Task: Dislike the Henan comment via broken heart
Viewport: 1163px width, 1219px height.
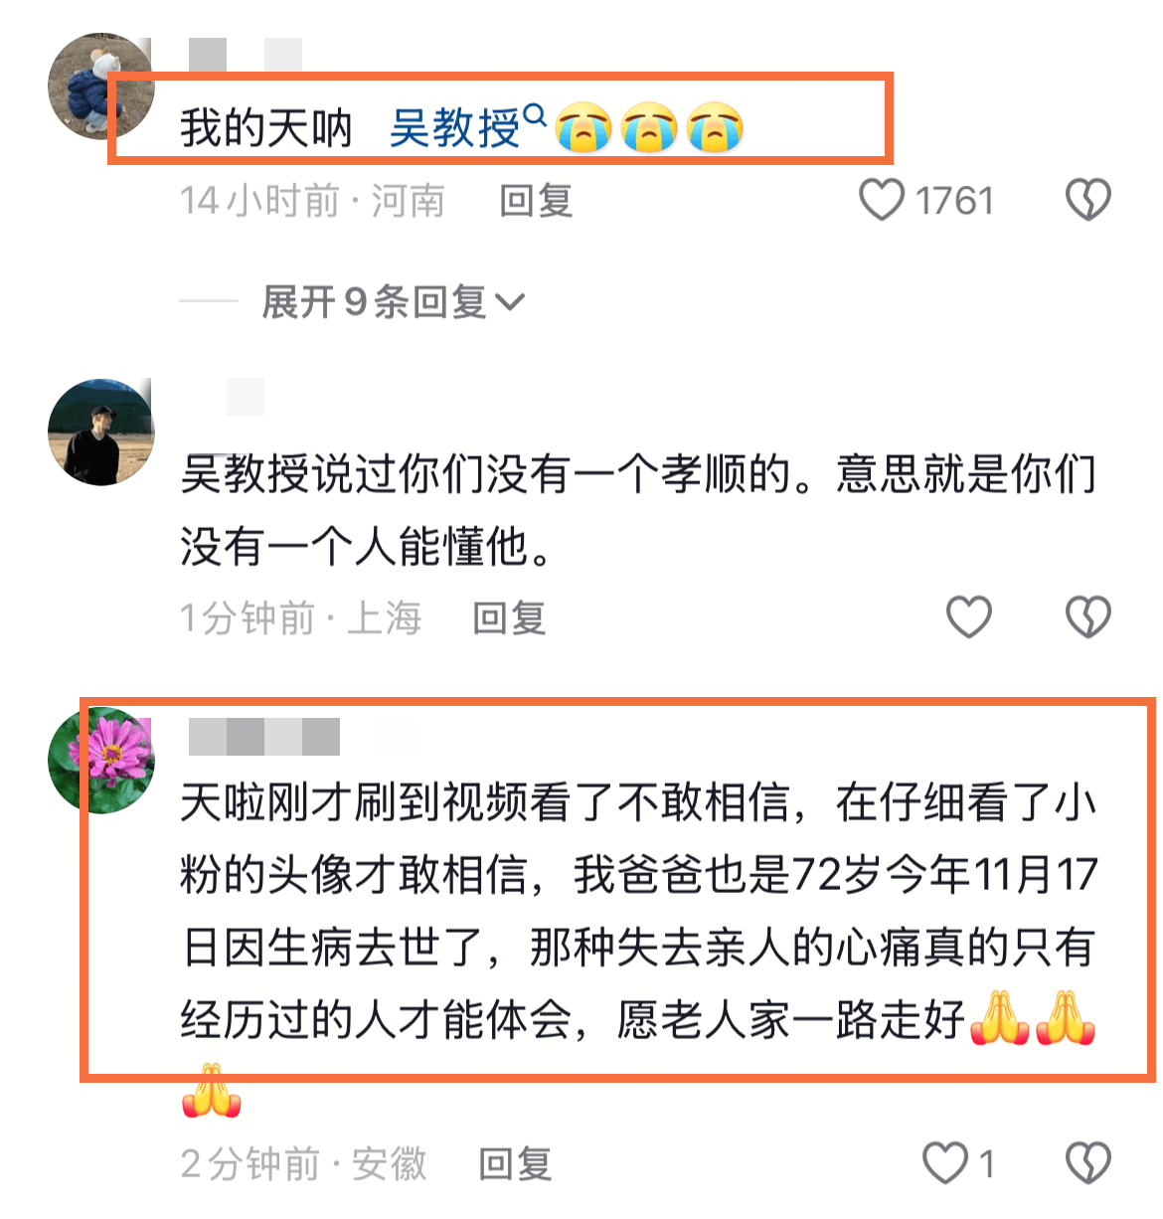Action: click(x=1087, y=200)
